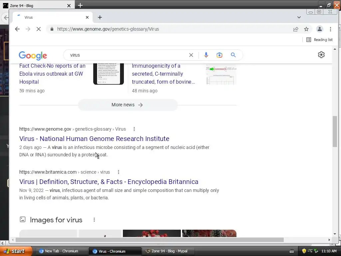The image size is (341, 256).
Task: Open the Reading list panel
Action: coord(319,40)
